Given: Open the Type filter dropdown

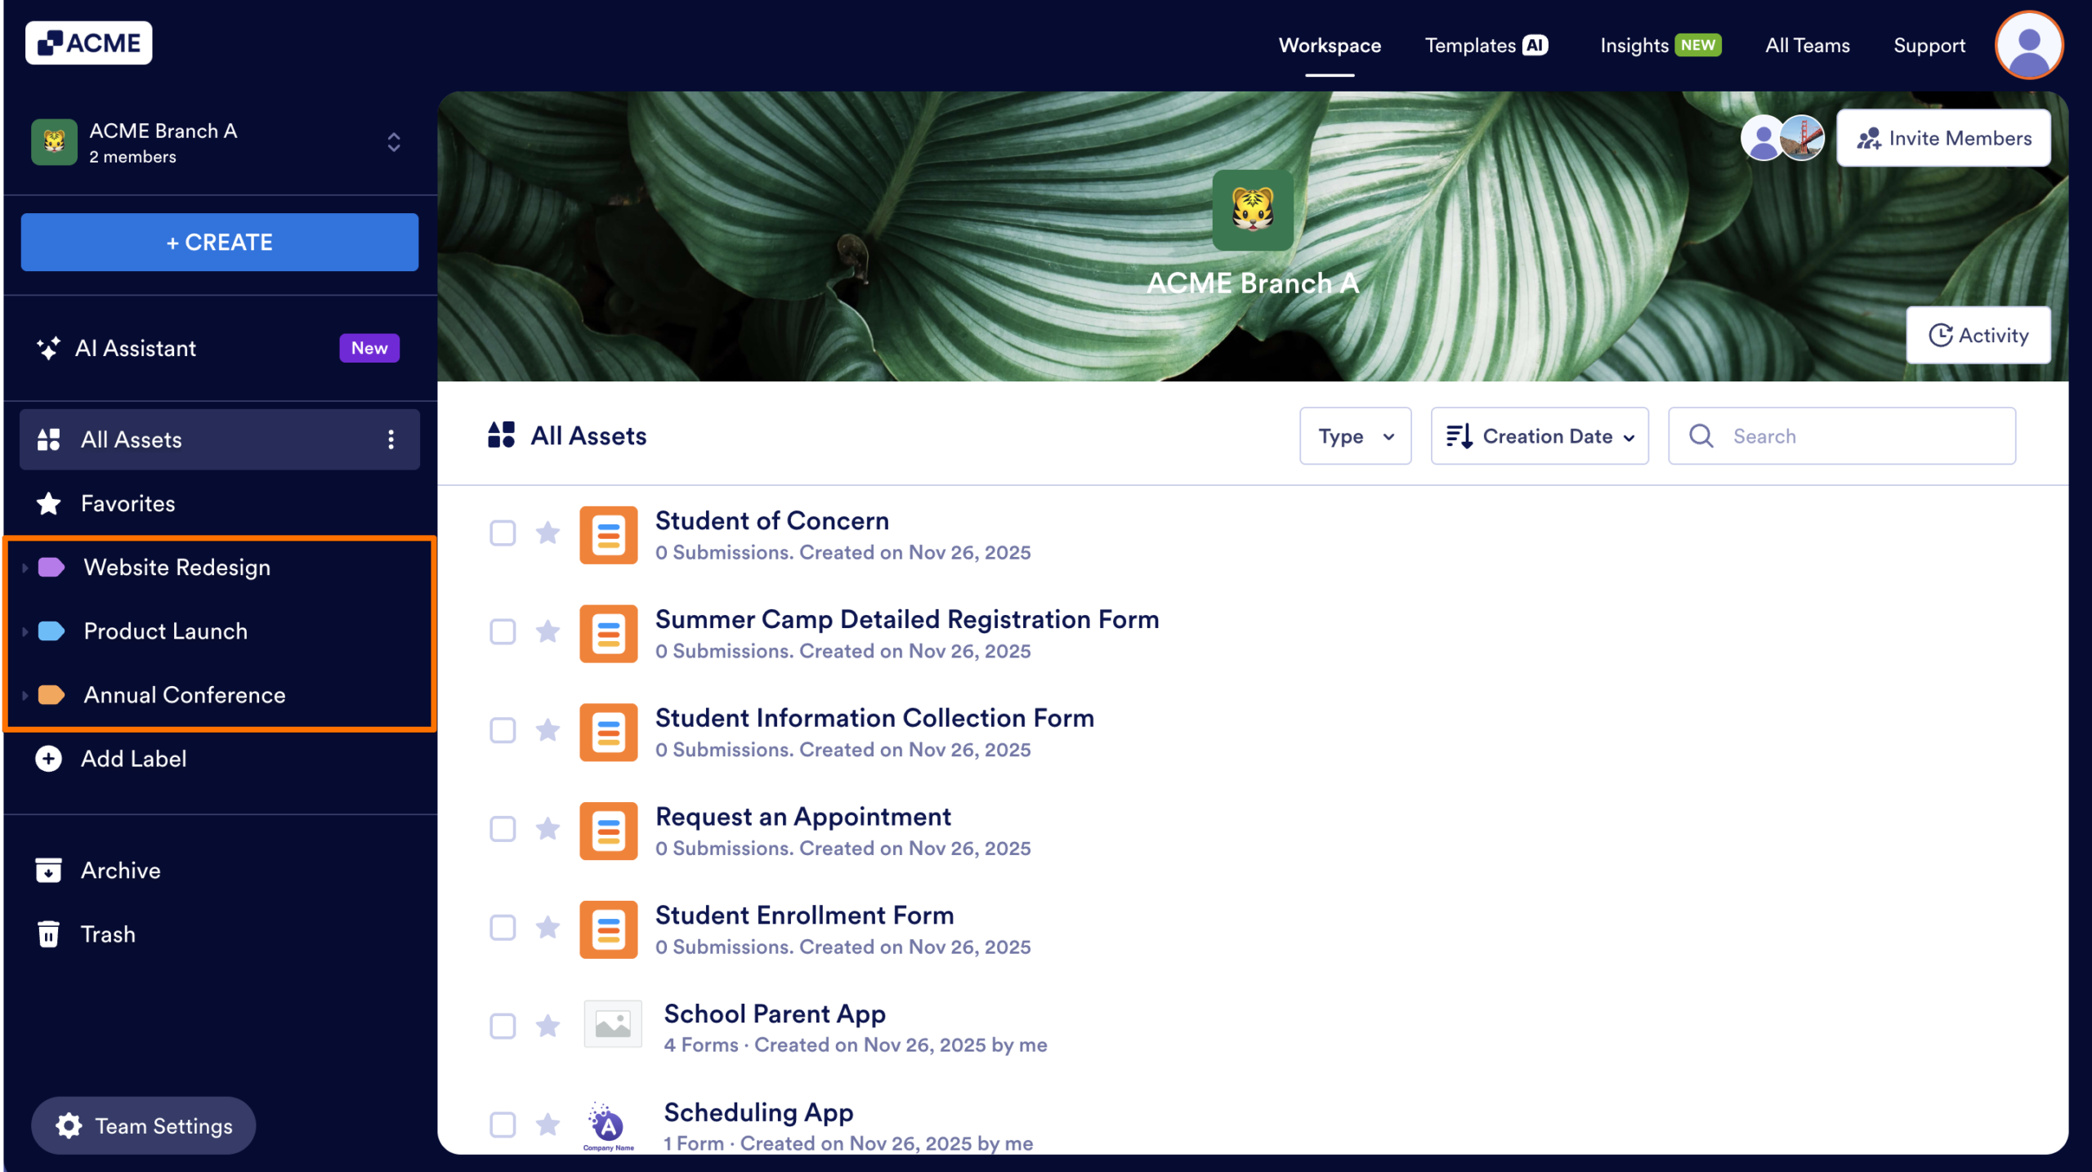Looking at the screenshot, I should (1355, 435).
